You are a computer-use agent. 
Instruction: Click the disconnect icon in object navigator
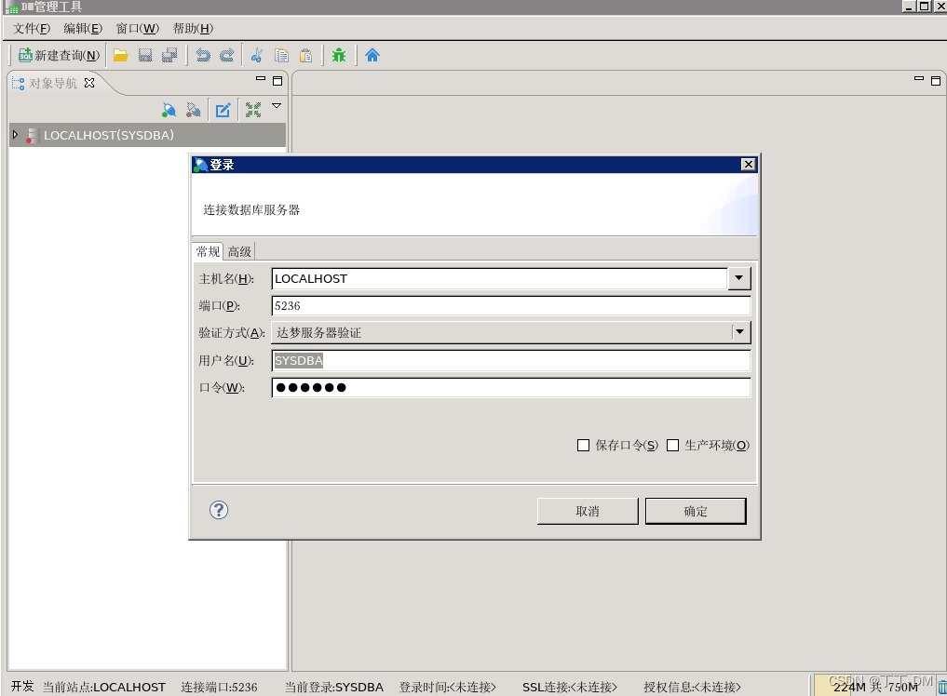194,110
